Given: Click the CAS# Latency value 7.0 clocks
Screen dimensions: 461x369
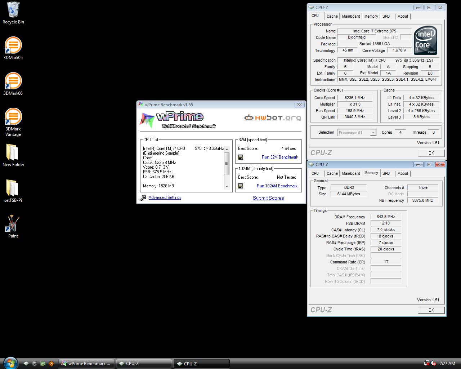Looking at the screenshot, I should click(386, 230).
